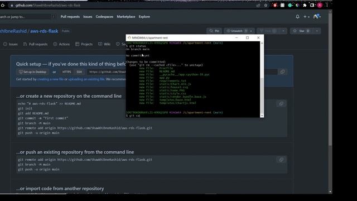This screenshot has height=201, width=357.
Task: Click the 'git commit -m "first commit"' line
Action: coord(43,118)
